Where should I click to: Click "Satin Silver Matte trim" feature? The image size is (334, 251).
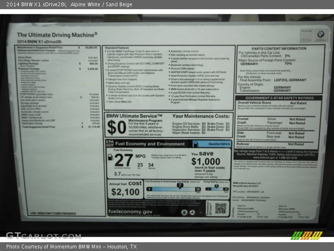pyautogui.click(x=120, y=102)
